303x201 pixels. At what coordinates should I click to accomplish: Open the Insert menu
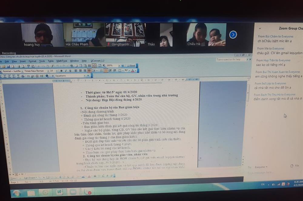23,61
